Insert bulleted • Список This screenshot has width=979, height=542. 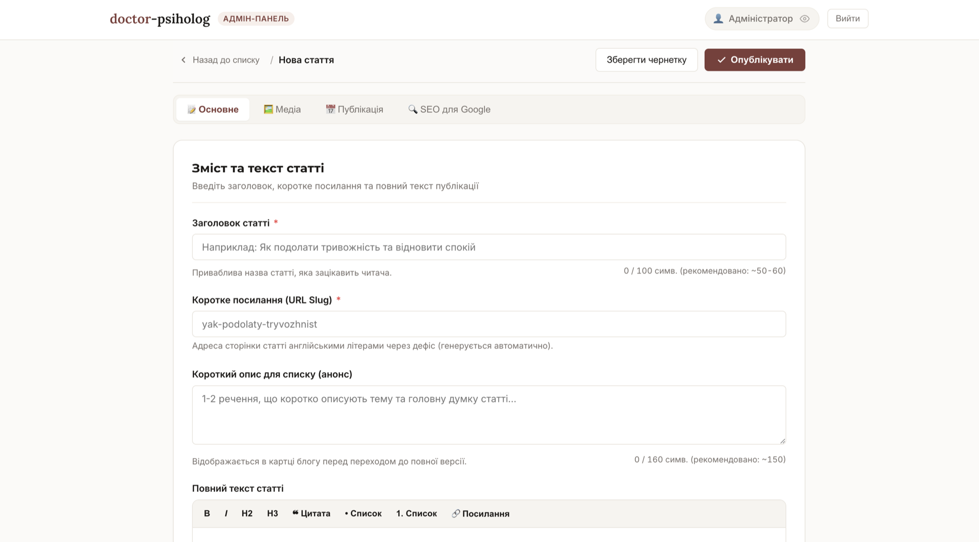[363, 513]
